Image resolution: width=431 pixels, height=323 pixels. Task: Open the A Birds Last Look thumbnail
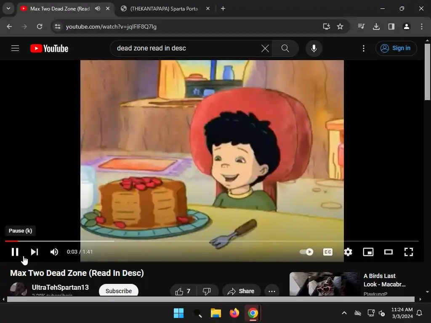click(325, 284)
